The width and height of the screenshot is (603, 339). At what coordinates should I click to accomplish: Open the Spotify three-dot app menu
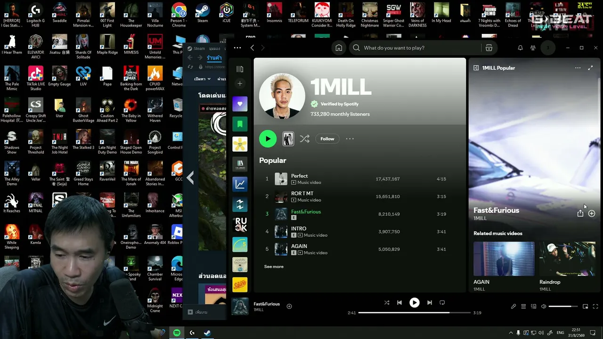click(x=237, y=48)
